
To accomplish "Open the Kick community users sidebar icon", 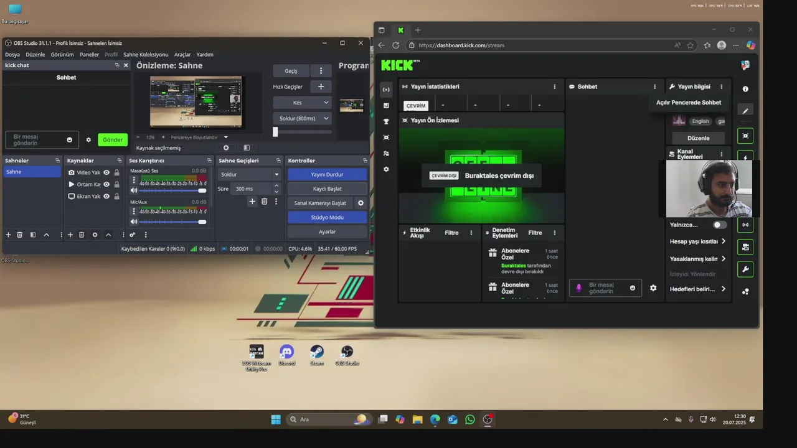I will (x=386, y=153).
